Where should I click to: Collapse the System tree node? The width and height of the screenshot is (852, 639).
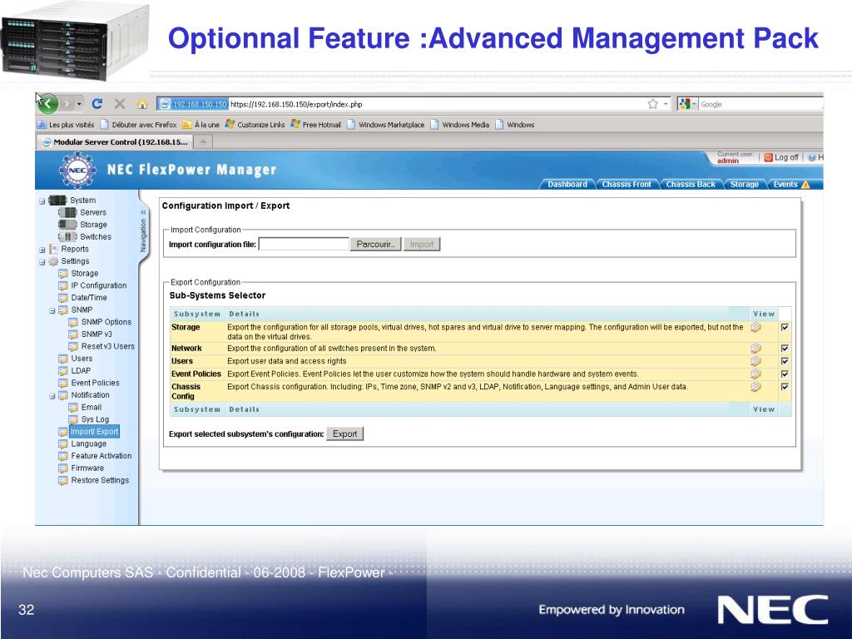click(42, 201)
